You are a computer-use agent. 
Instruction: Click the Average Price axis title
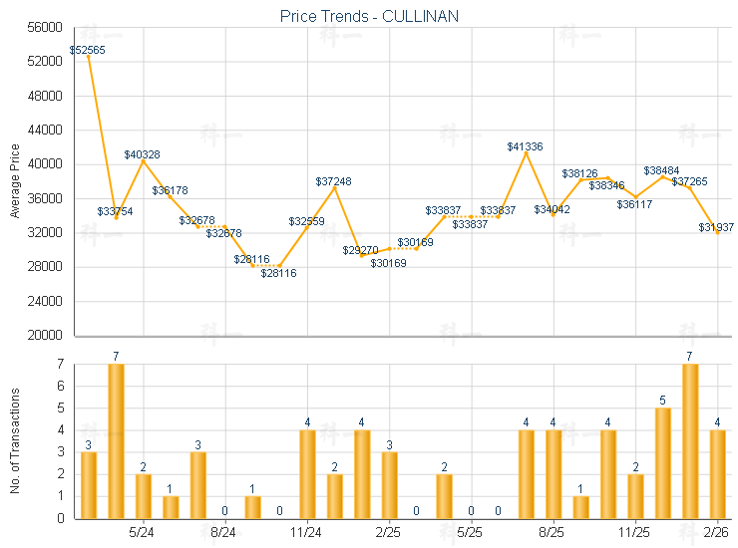(x=14, y=181)
